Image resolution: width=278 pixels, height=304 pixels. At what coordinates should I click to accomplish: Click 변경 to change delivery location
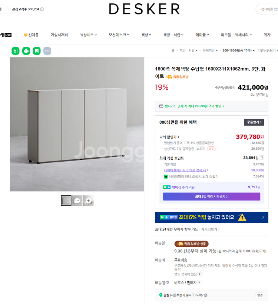(260, 295)
